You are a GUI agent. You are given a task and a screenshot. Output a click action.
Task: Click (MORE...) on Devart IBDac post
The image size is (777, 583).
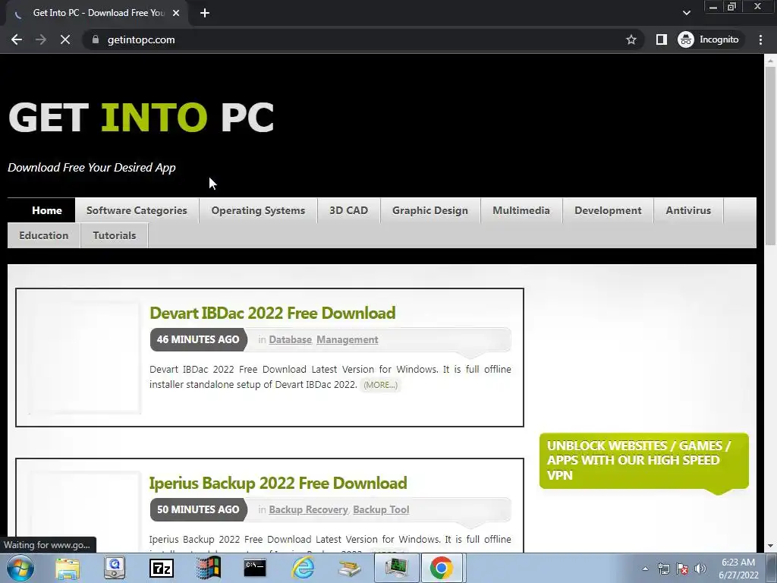click(381, 385)
